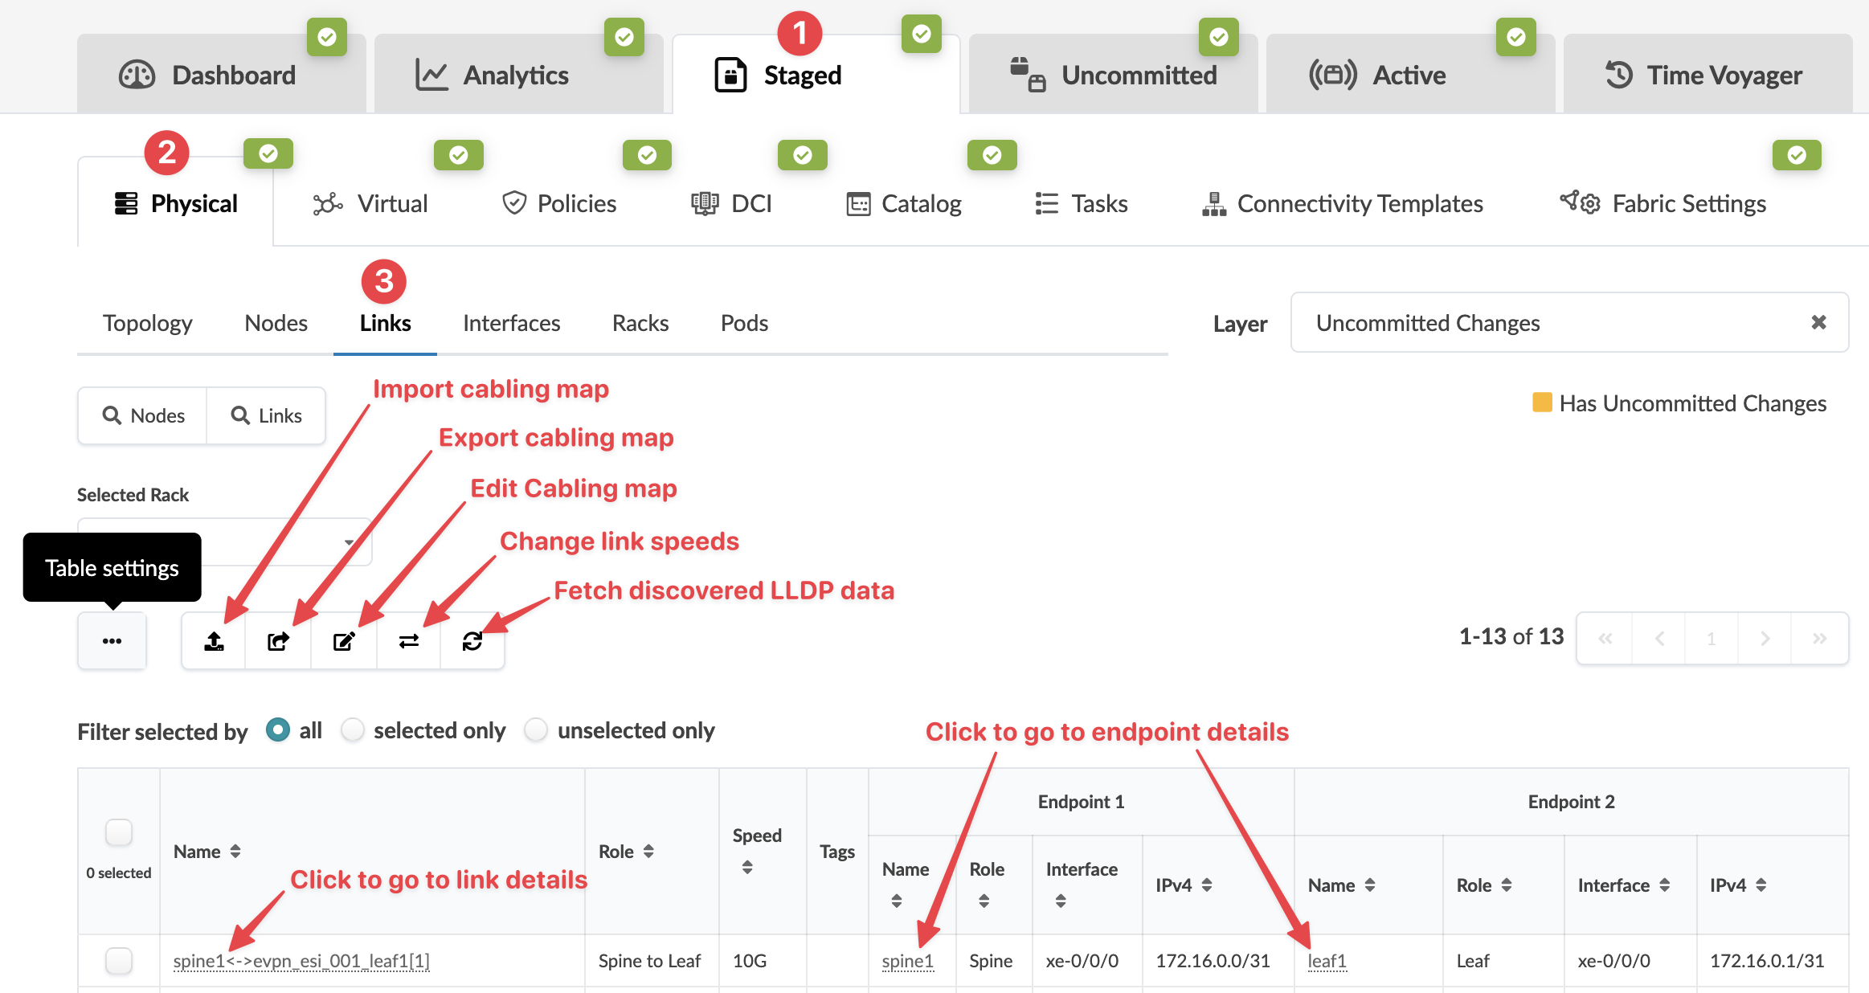Clear the Uncommitted Changes layer with X
Viewport: 1869px width, 993px height.
tap(1818, 322)
